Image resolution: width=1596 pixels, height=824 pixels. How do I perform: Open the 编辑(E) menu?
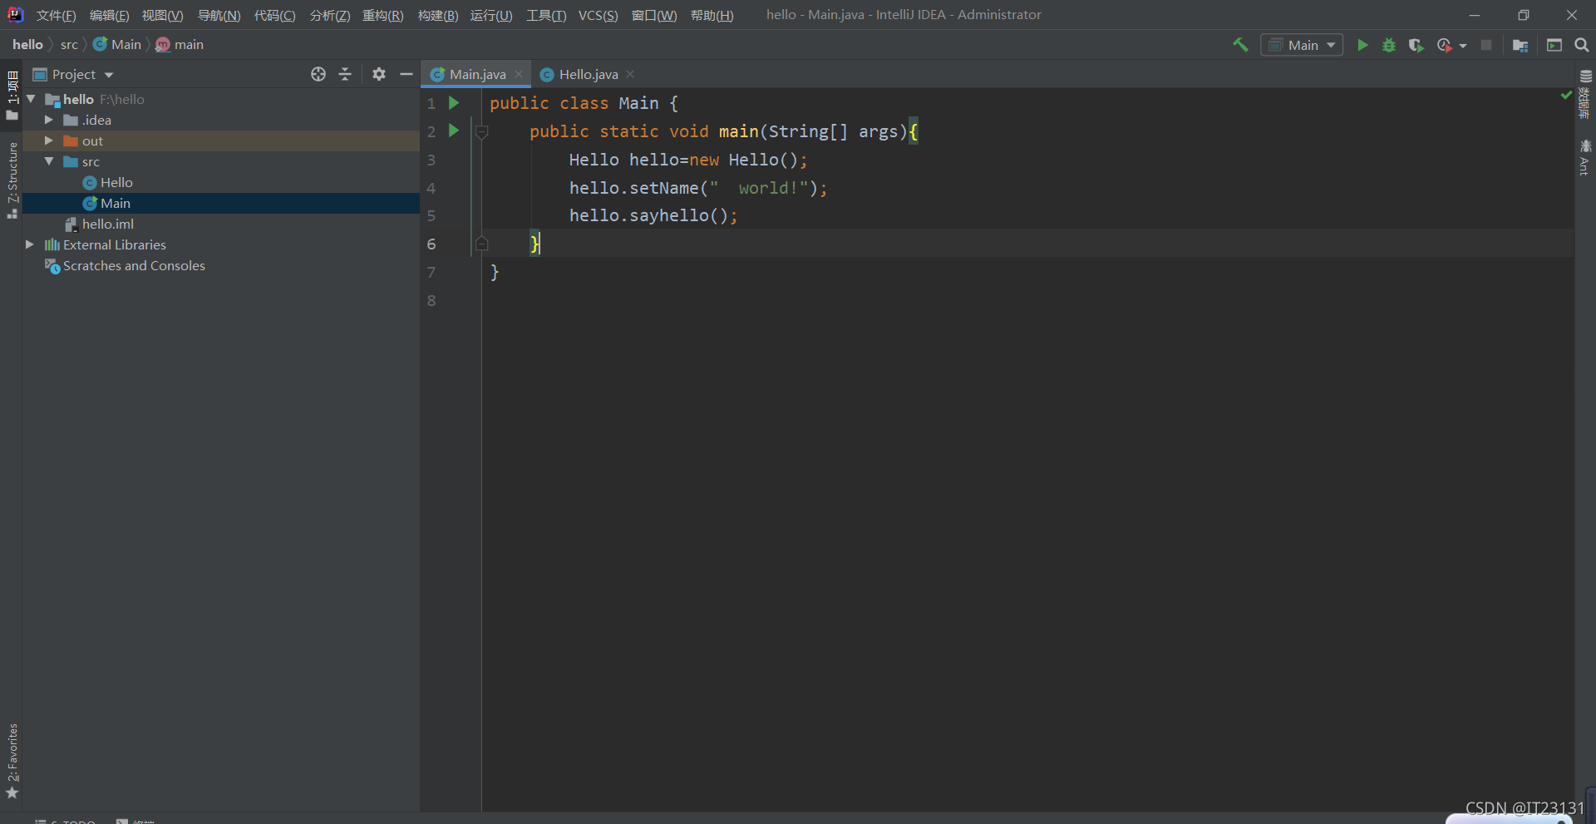coord(110,15)
